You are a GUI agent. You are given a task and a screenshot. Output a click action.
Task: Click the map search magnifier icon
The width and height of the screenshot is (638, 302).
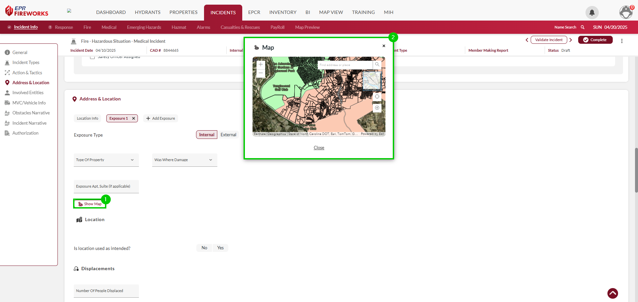point(377,65)
